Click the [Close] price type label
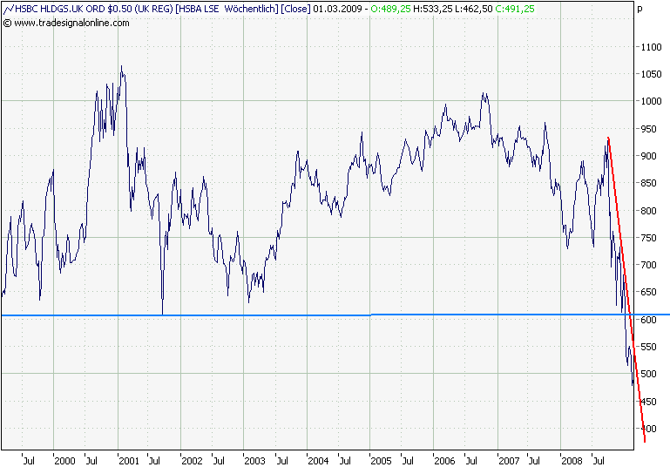 [295, 9]
